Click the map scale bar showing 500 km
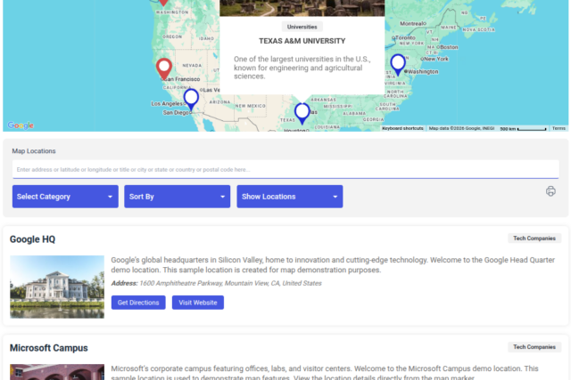The image size is (571, 380). [x=523, y=128]
